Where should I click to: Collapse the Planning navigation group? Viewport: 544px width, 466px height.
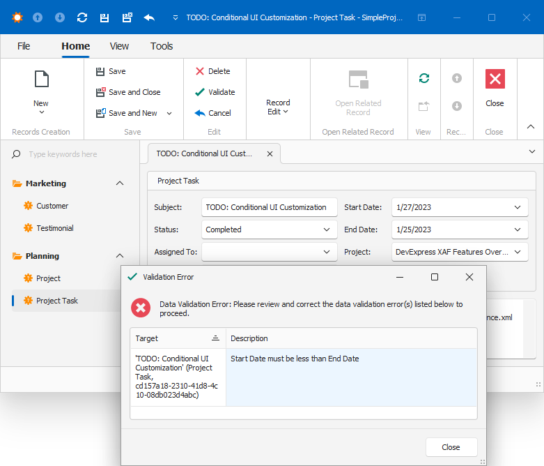(120, 256)
